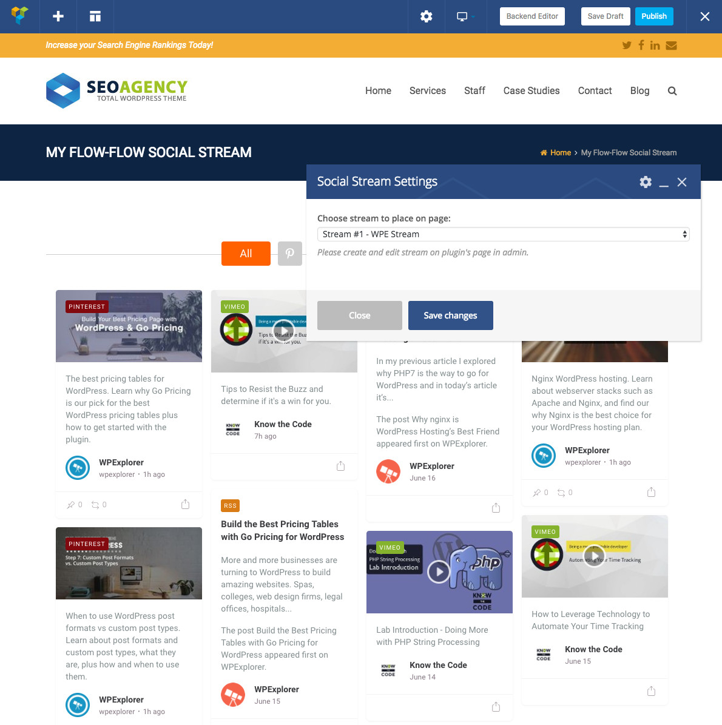Screen dimensions: 722x725
Task: Open Facebook link in top bar
Action: click(641, 45)
